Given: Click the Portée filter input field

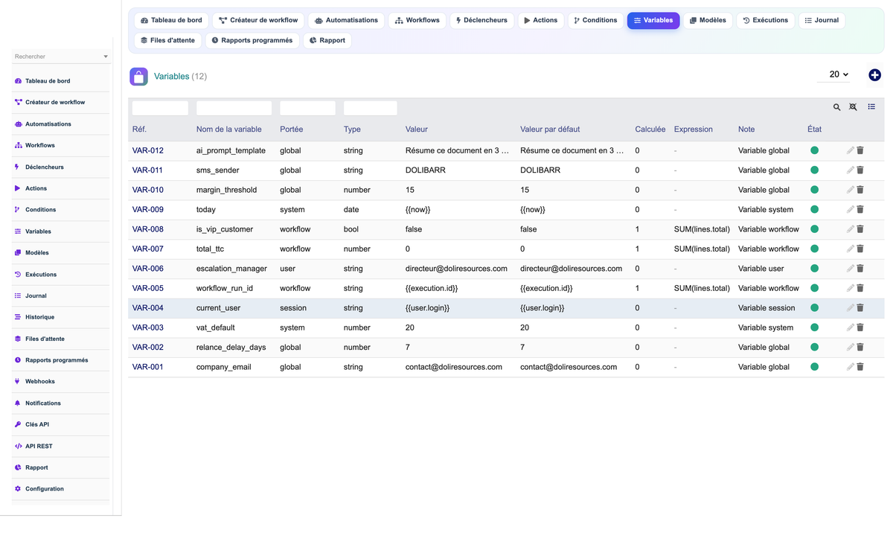Looking at the screenshot, I should 307,108.
